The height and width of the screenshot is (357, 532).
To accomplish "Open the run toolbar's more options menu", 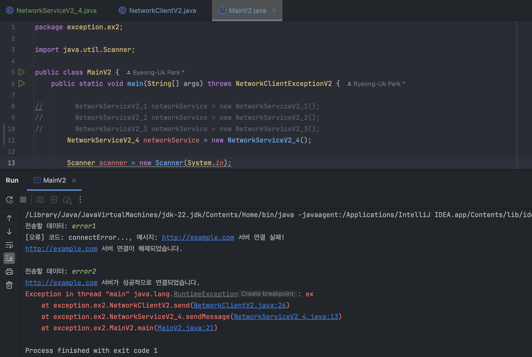I will 80,200.
